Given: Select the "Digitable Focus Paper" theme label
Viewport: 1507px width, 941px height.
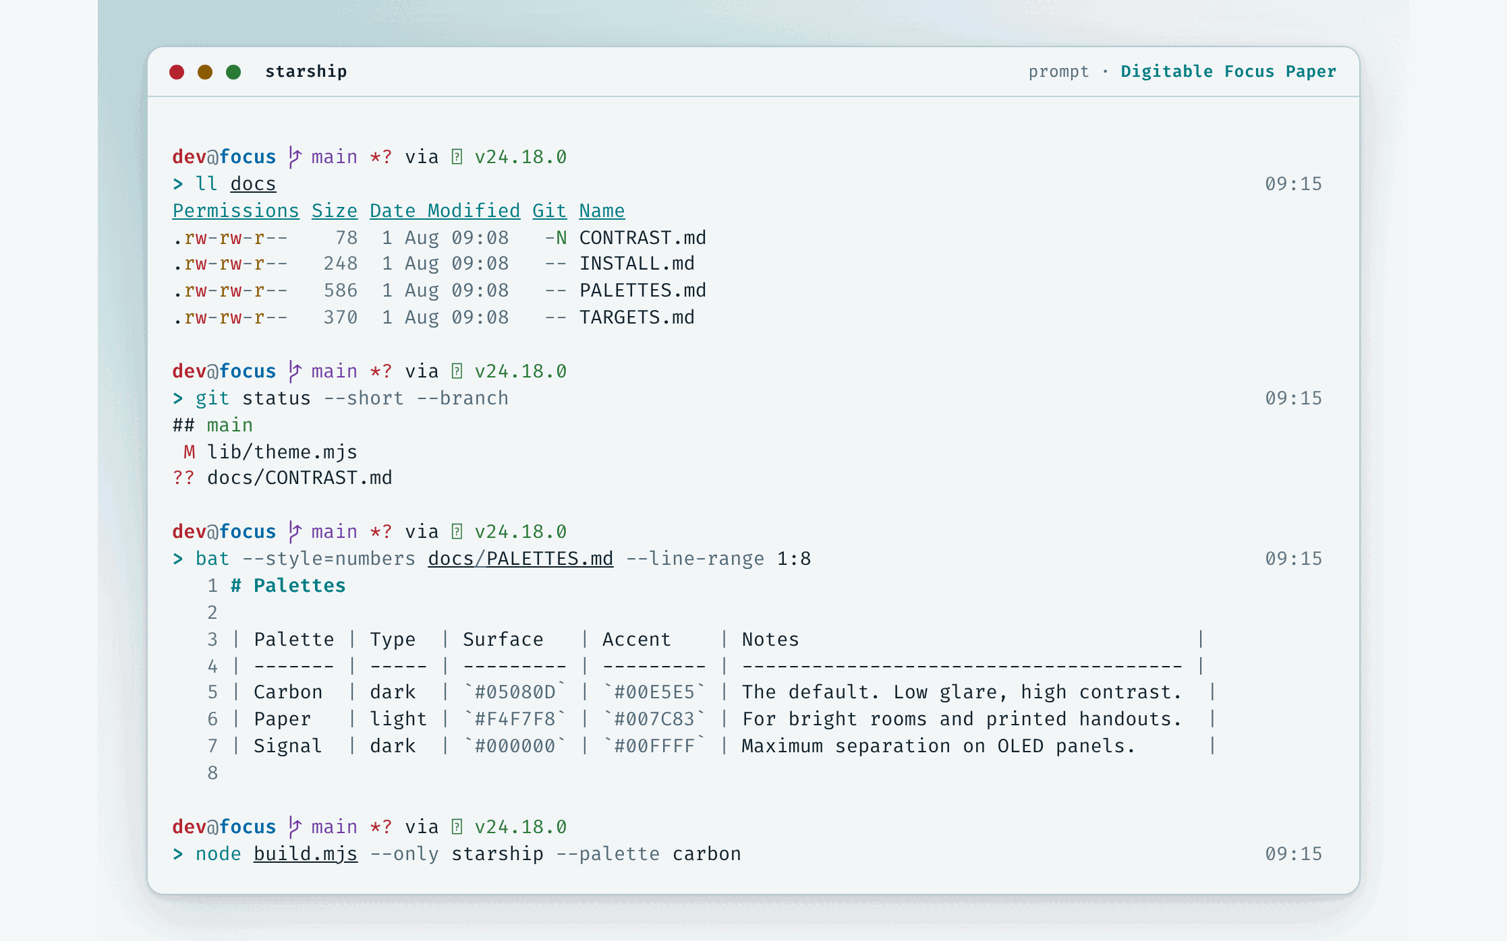Looking at the screenshot, I should (1228, 71).
